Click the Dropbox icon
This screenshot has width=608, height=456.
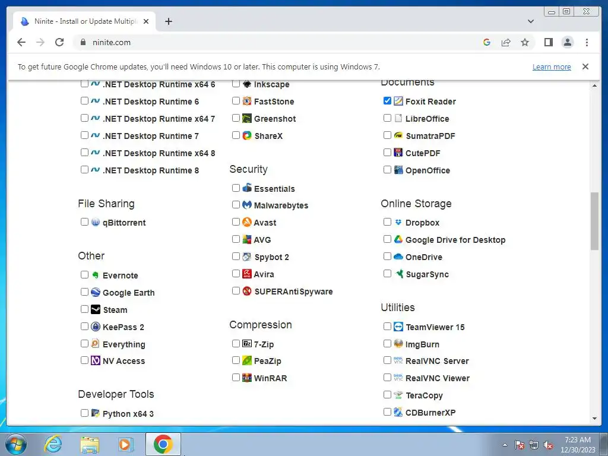point(398,222)
